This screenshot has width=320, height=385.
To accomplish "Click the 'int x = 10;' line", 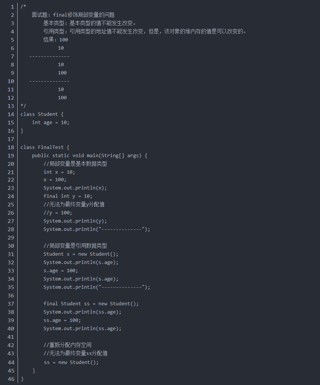I will [59, 172].
